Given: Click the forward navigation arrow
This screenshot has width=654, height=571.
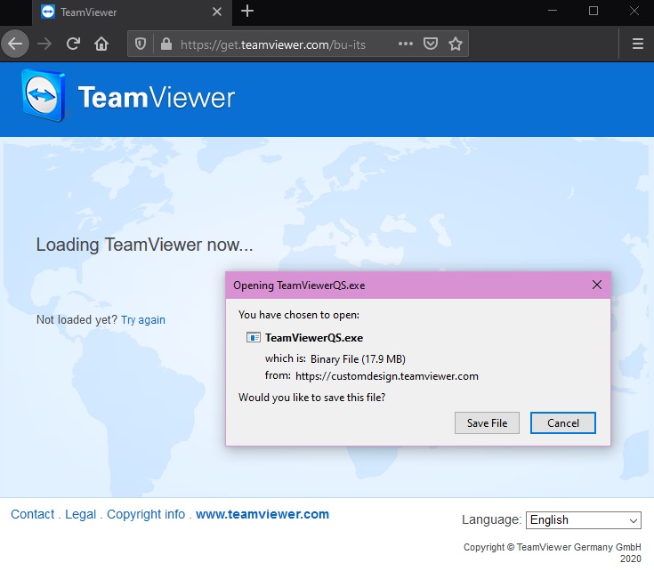Looking at the screenshot, I should 44,44.
